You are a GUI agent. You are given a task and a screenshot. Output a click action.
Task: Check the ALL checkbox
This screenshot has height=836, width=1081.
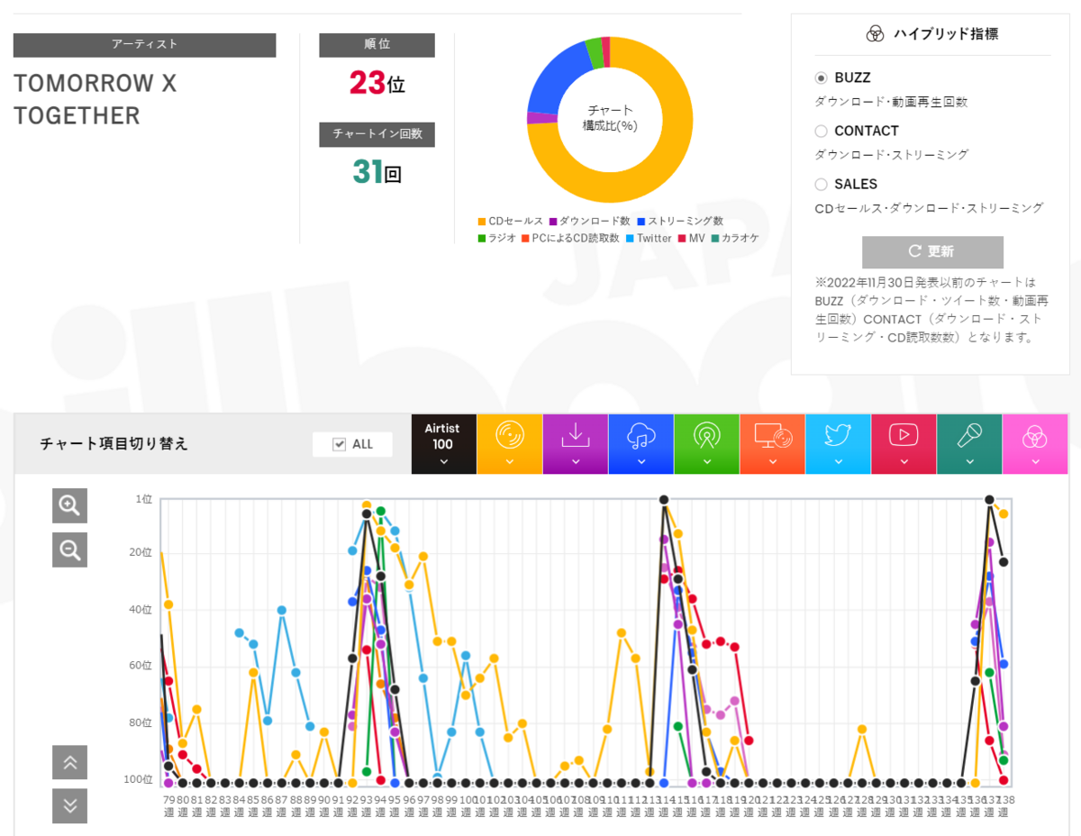coord(340,444)
